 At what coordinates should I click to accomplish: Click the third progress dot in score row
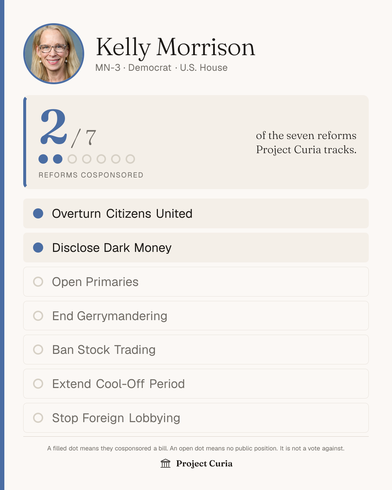click(72, 159)
